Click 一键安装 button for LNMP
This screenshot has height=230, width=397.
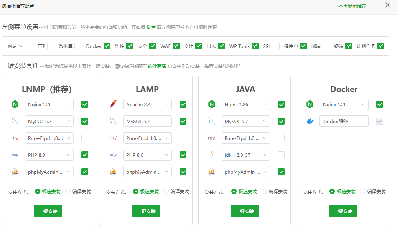[48, 211]
